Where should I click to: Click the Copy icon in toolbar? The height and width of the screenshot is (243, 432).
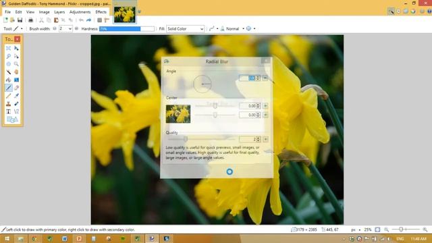tap(49, 20)
